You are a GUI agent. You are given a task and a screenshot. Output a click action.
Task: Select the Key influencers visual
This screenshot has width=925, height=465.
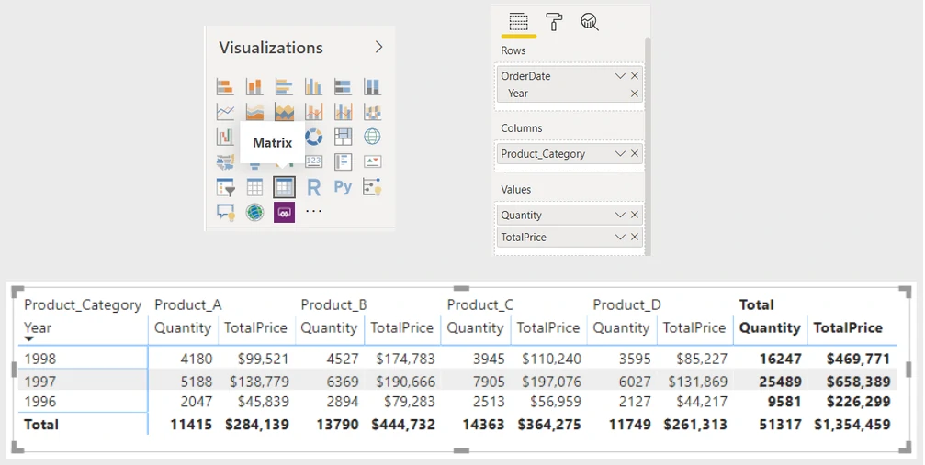click(x=372, y=187)
